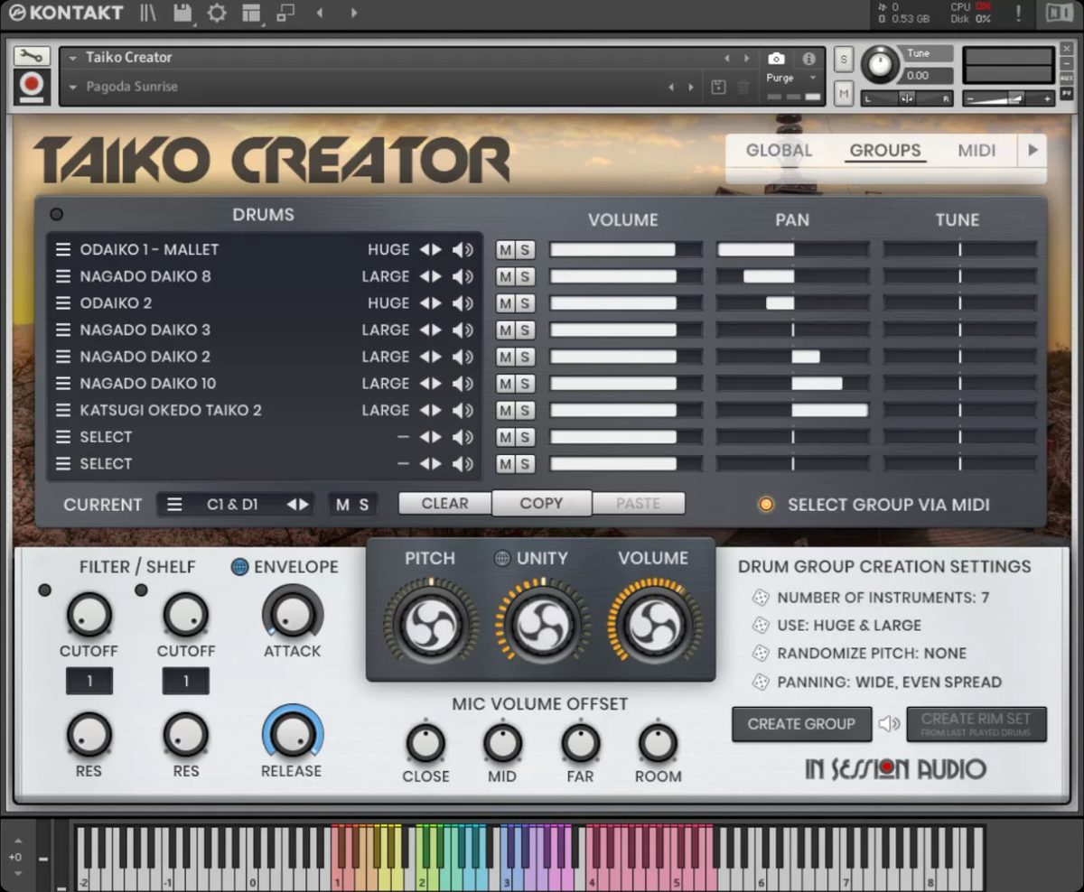Image resolution: width=1084 pixels, height=892 pixels.
Task: Click the PASTE button
Action: tap(638, 504)
